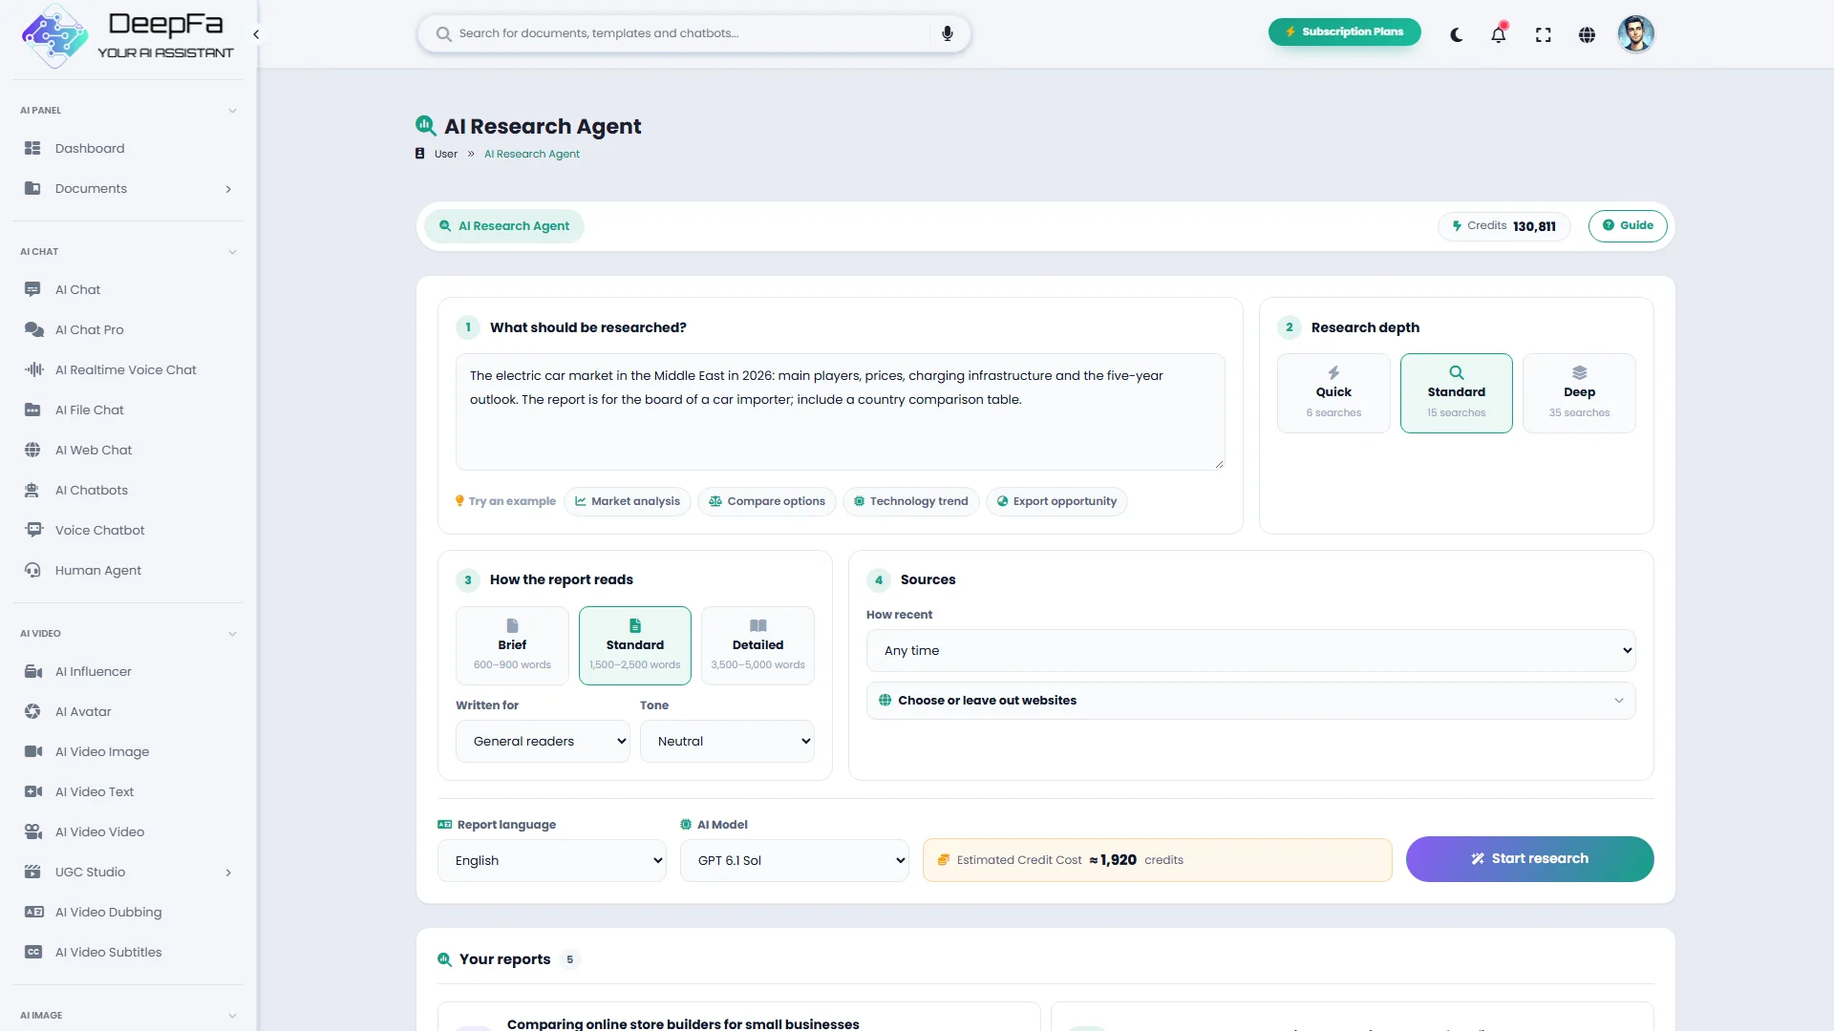
Task: Open the Tone dropdown
Action: [x=727, y=741]
